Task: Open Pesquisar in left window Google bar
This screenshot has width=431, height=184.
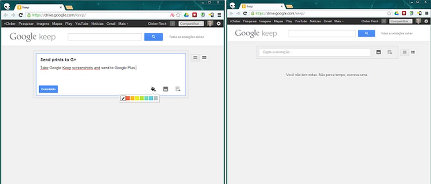Action: (x=26, y=24)
